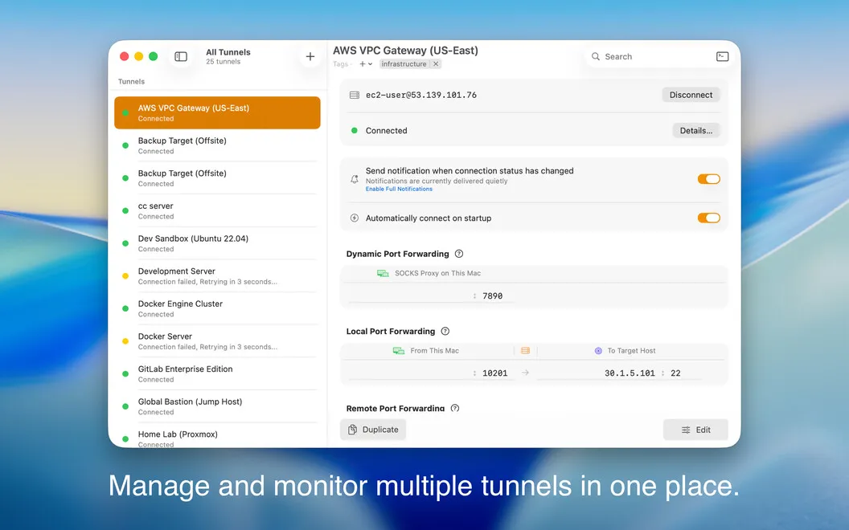Screen dimensions: 849x530
Task: Open Local Port Forwarding help icon
Action: (445, 331)
